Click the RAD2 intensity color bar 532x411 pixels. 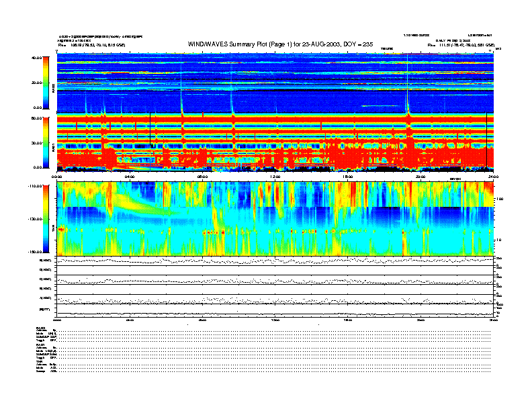click(x=46, y=83)
